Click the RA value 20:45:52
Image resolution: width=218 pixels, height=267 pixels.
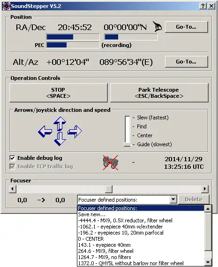coord(75,27)
